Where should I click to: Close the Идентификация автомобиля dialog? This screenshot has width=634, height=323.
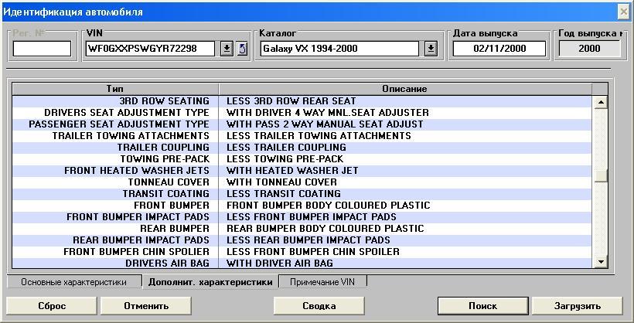tap(624, 12)
